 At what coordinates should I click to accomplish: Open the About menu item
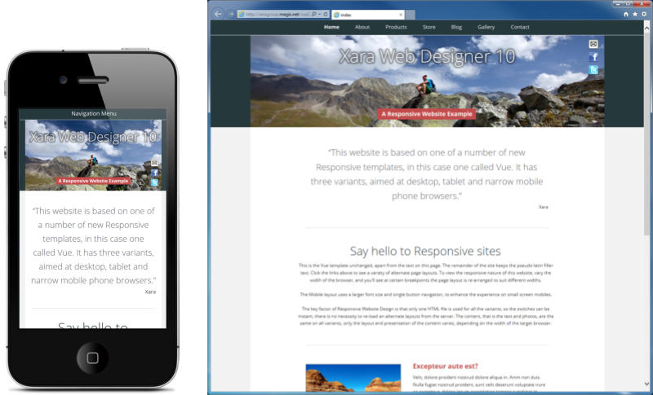(x=362, y=27)
